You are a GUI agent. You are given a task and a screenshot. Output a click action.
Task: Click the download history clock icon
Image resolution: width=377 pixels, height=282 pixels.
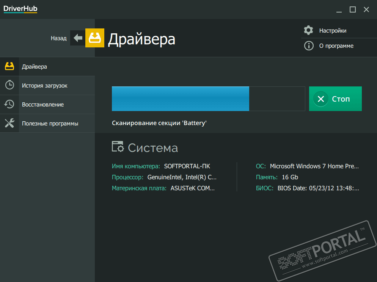point(9,85)
